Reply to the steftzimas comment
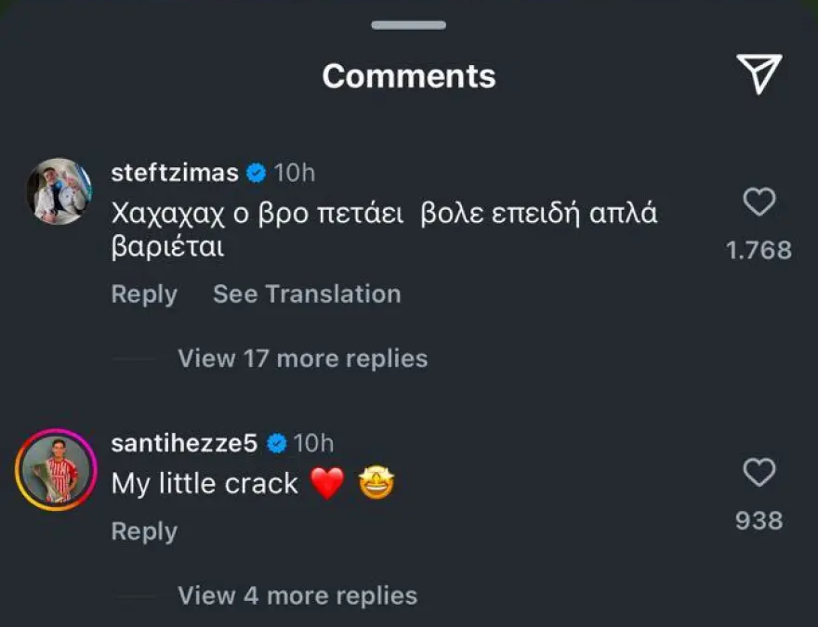Screen dimensions: 818x627 coord(144,294)
